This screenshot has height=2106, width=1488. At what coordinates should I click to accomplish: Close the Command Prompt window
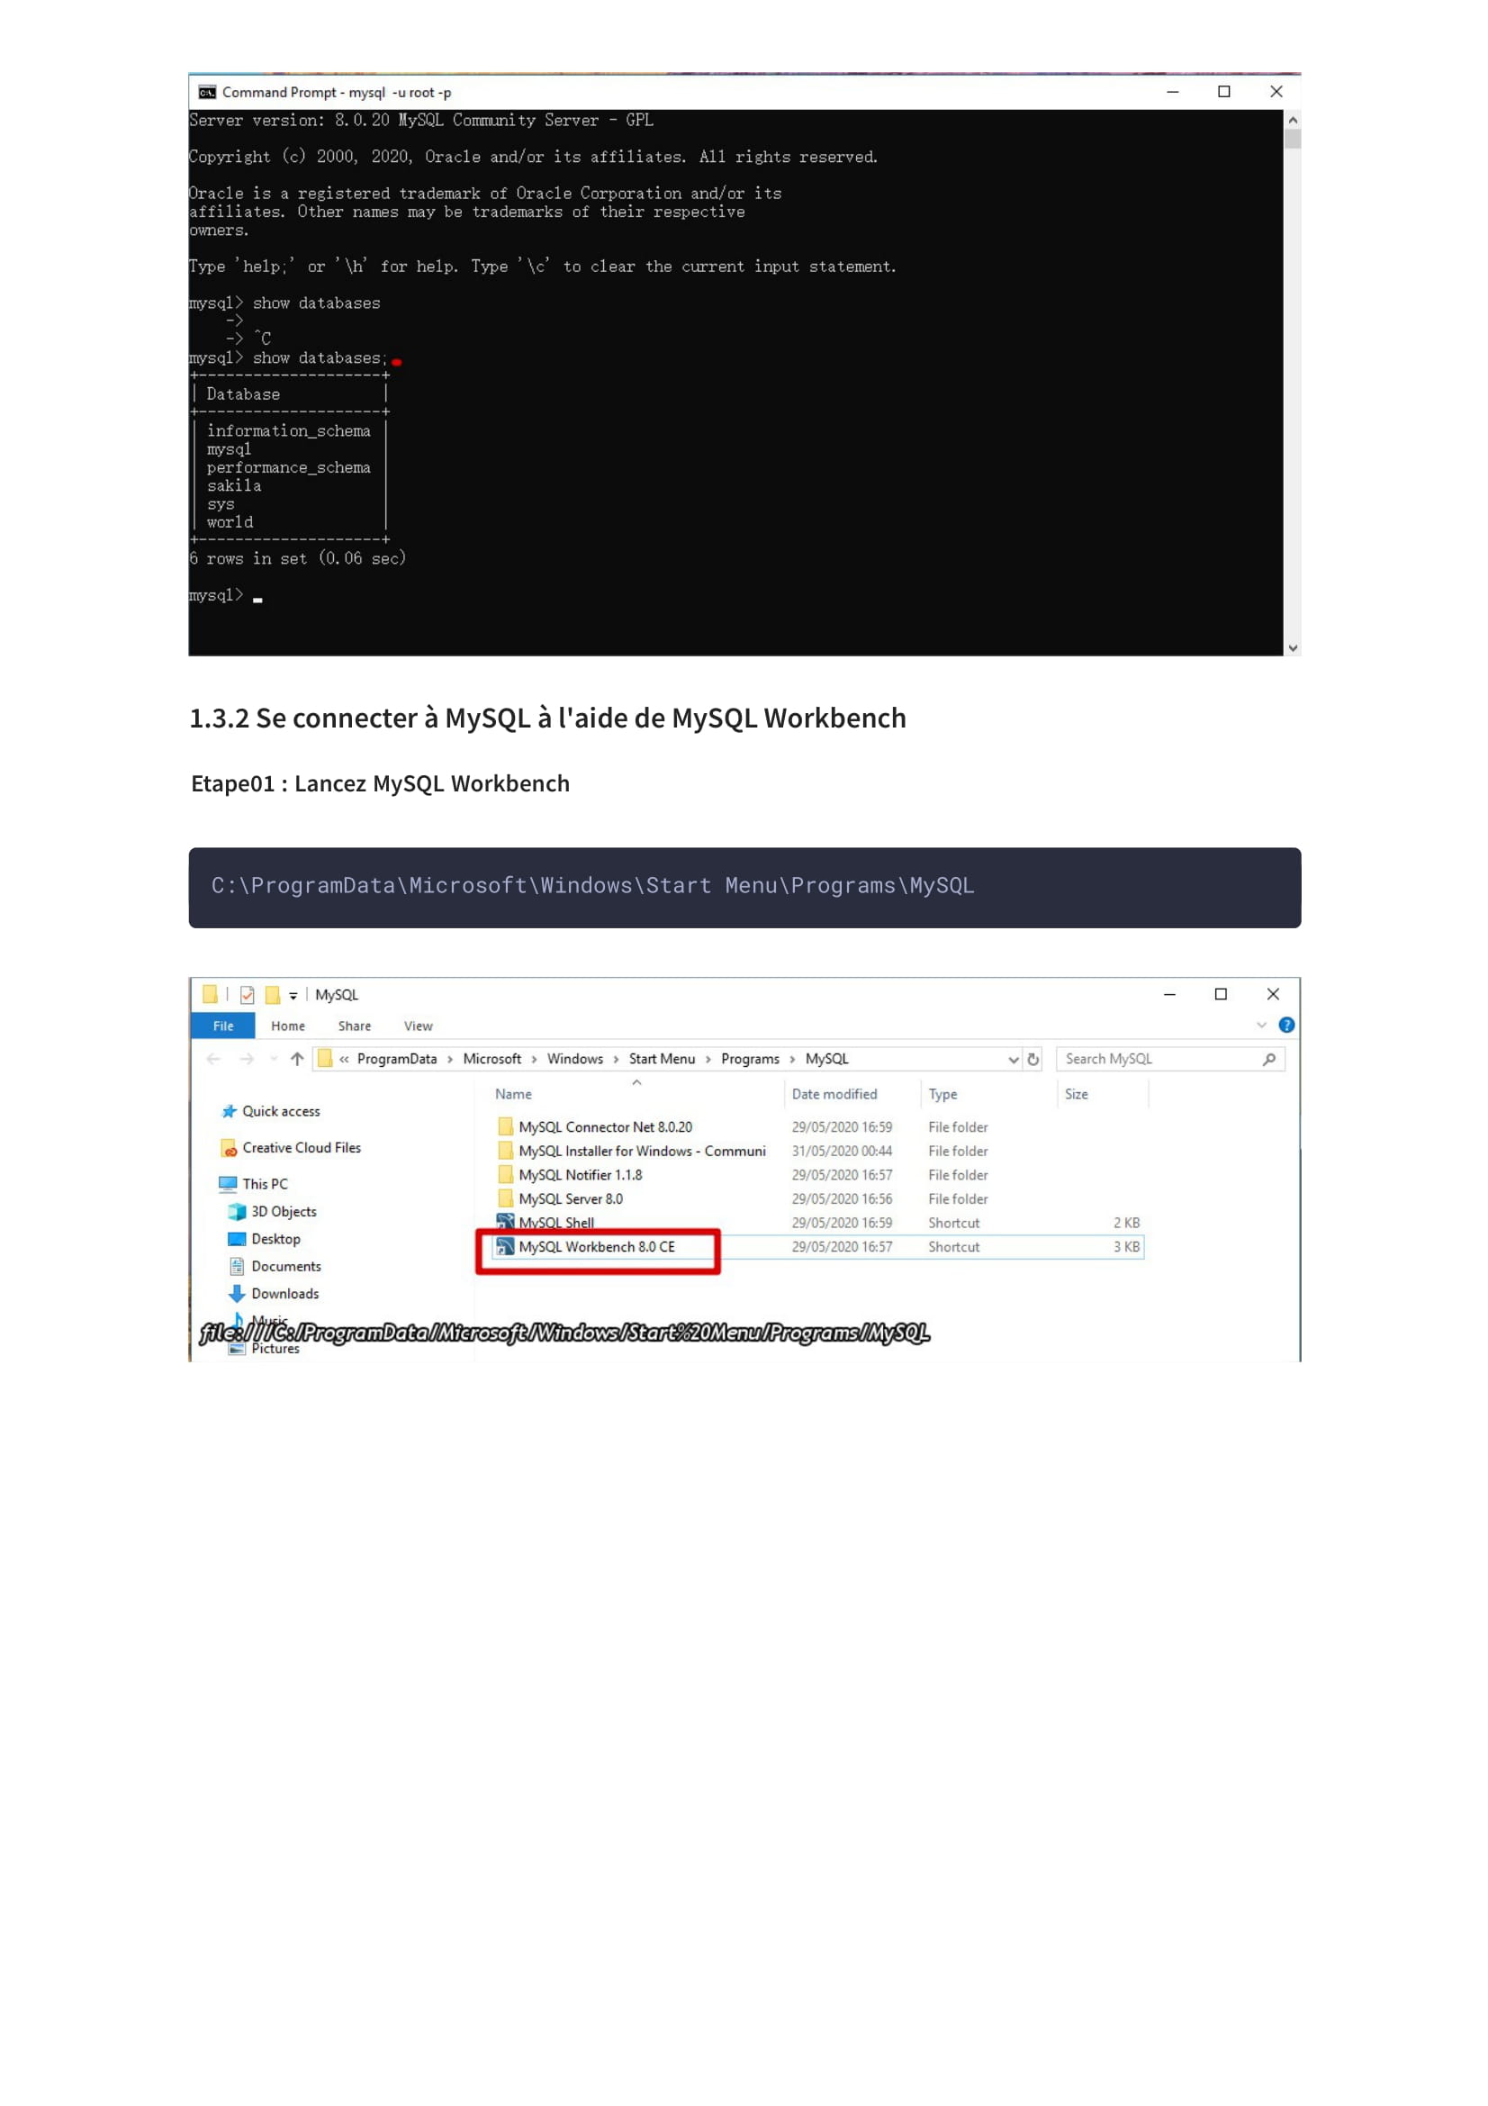[x=1276, y=91]
